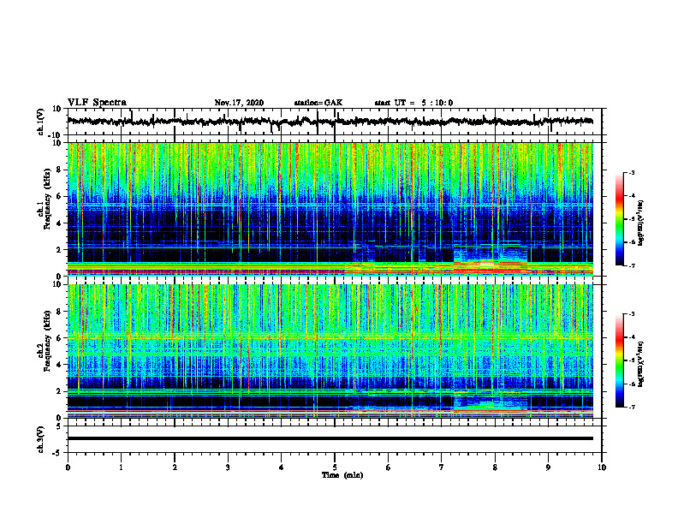Image resolution: width=678 pixels, height=524 pixels.
Task: Click time axis tick label "0"
Action: click(x=68, y=467)
